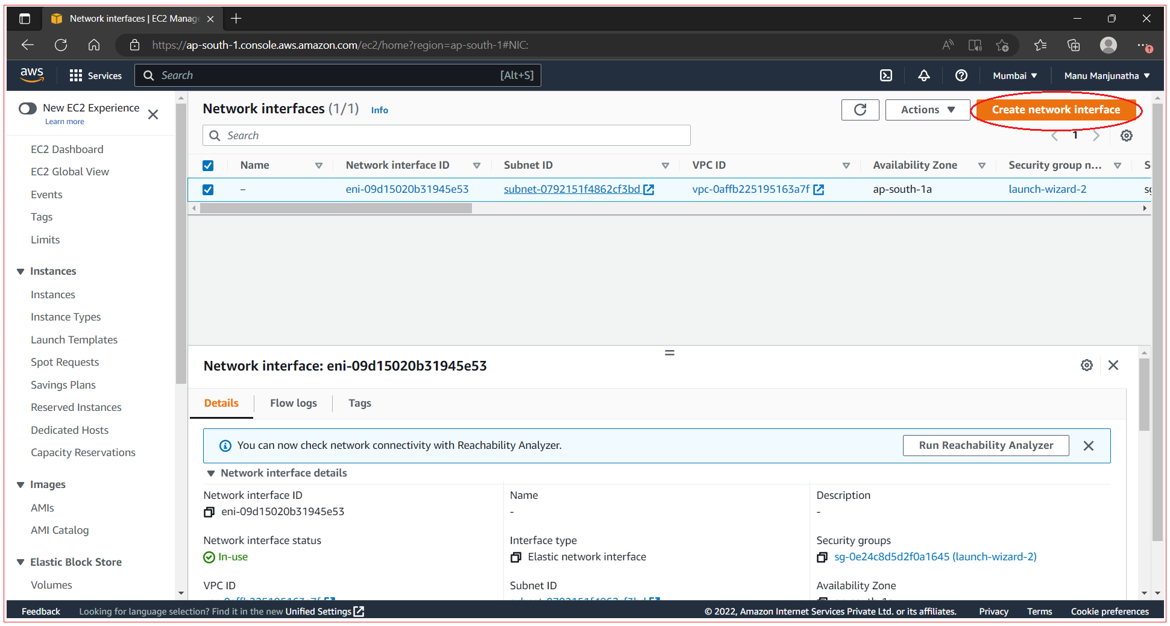Switch to the Flow logs tab
Viewport: 1170px width, 626px height.
coord(294,403)
